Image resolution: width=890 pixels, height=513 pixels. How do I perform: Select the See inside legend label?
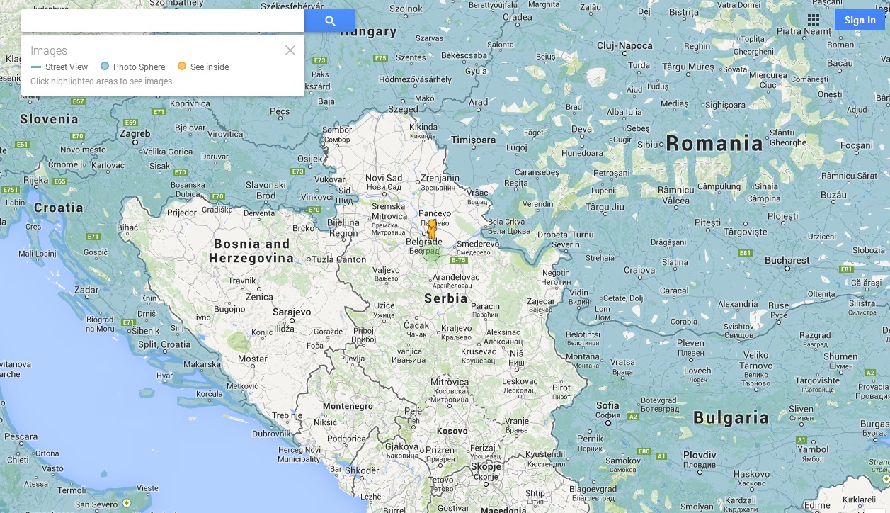coord(209,67)
